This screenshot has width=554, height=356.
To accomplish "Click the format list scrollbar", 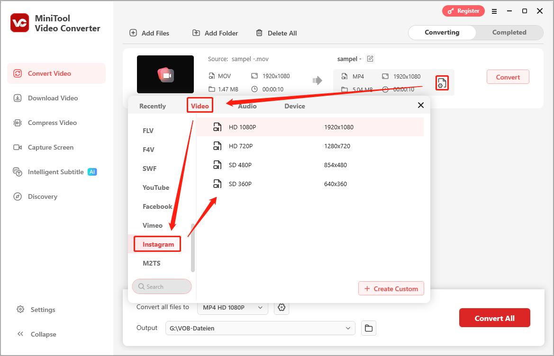I will pos(193,247).
